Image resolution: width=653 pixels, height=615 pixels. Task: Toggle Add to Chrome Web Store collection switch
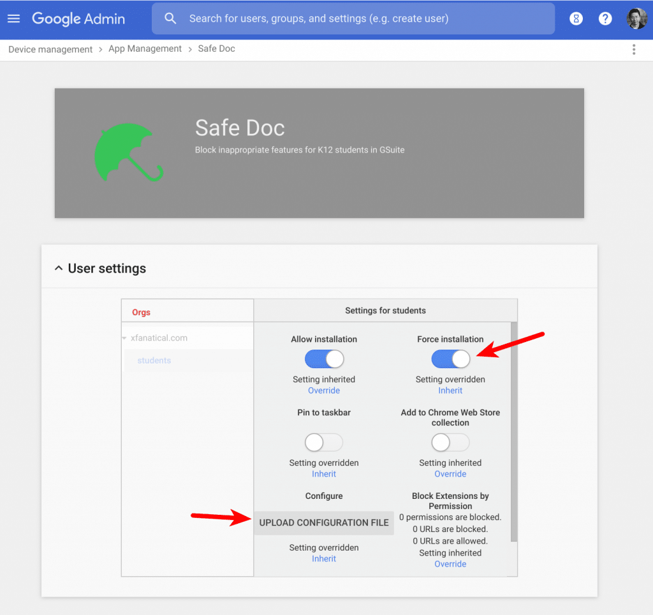450,443
